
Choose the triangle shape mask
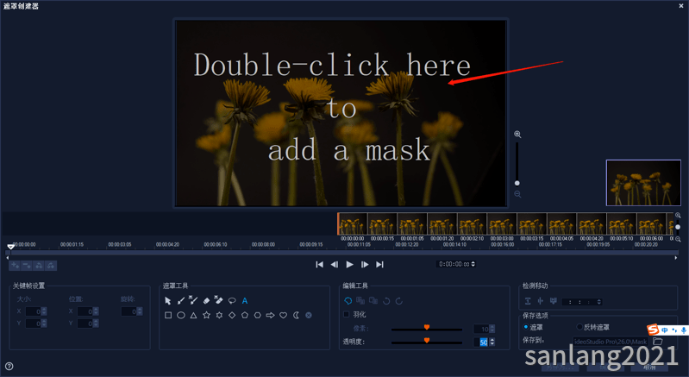point(193,315)
